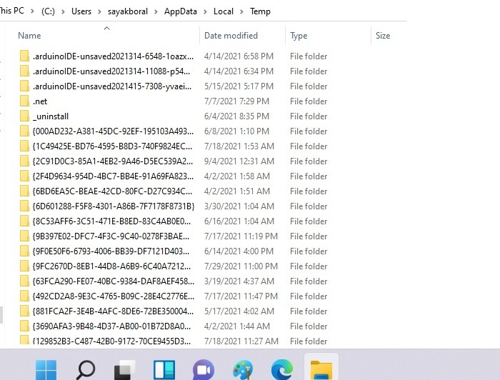Click File Explorer taskbar icon
500x380 pixels.
[x=321, y=371]
